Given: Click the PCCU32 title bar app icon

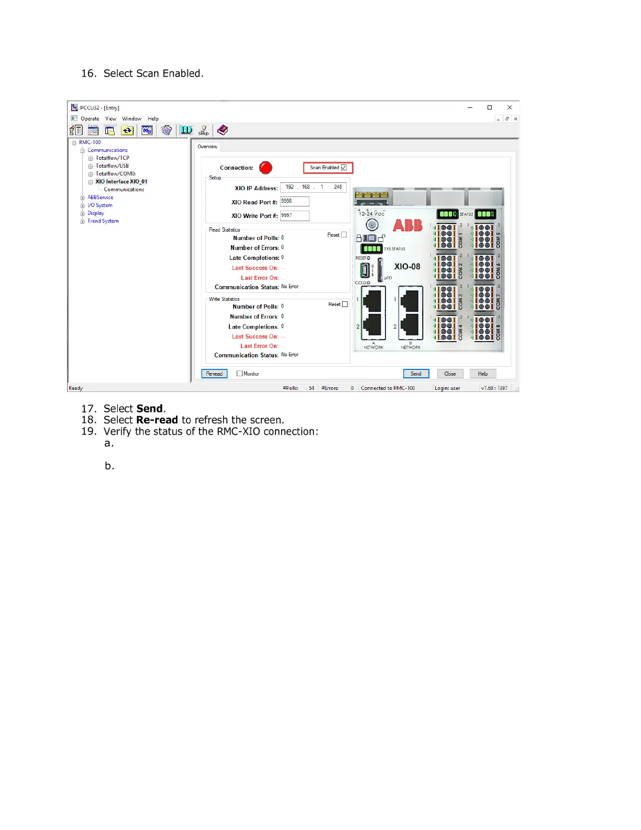Looking at the screenshot, I should coord(74,107).
